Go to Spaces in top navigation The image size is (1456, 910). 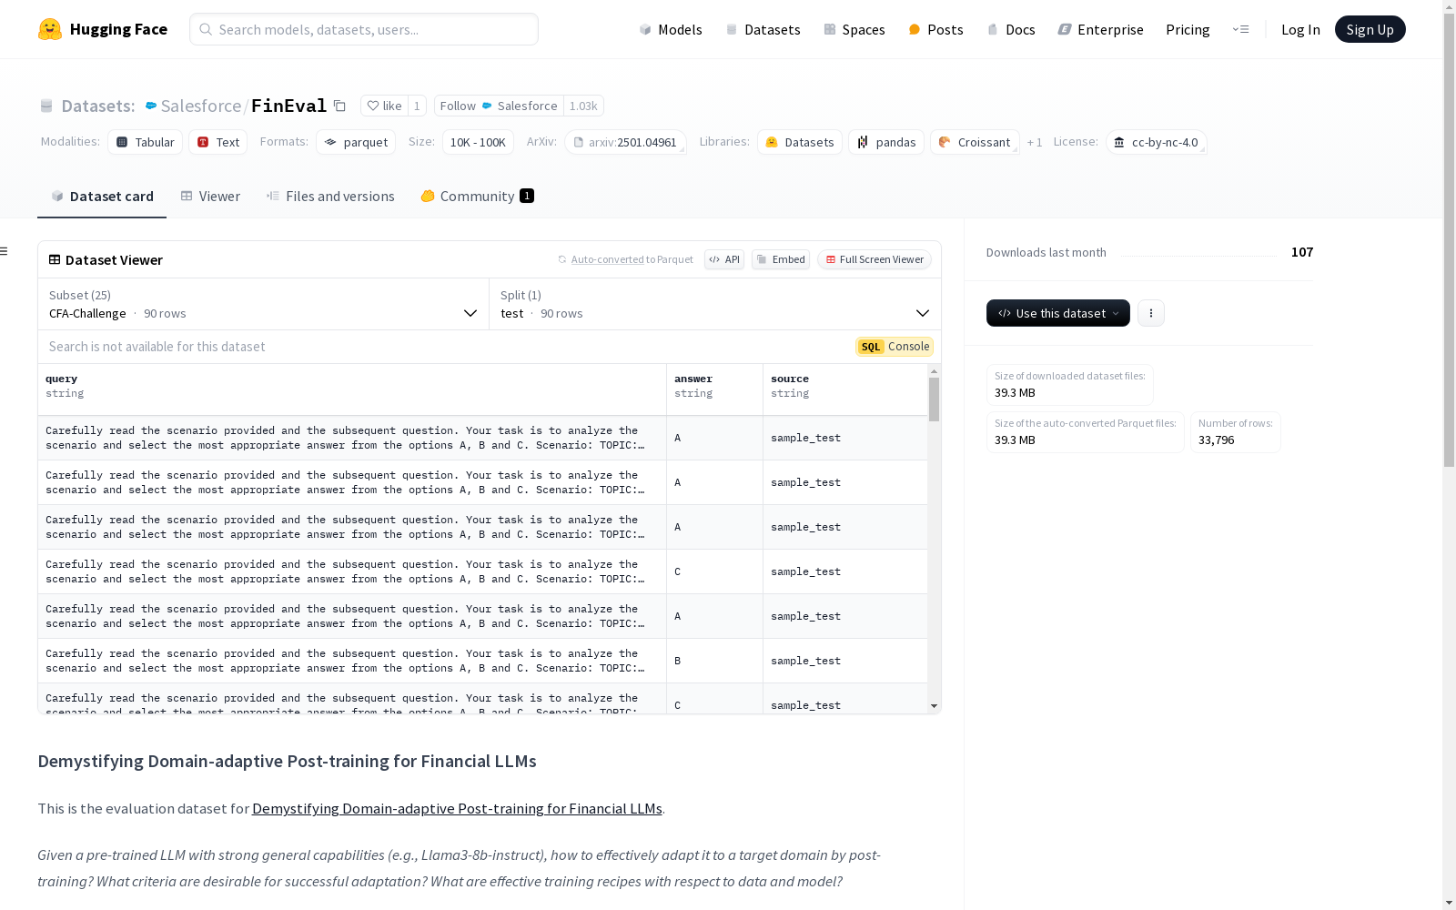coord(854,29)
